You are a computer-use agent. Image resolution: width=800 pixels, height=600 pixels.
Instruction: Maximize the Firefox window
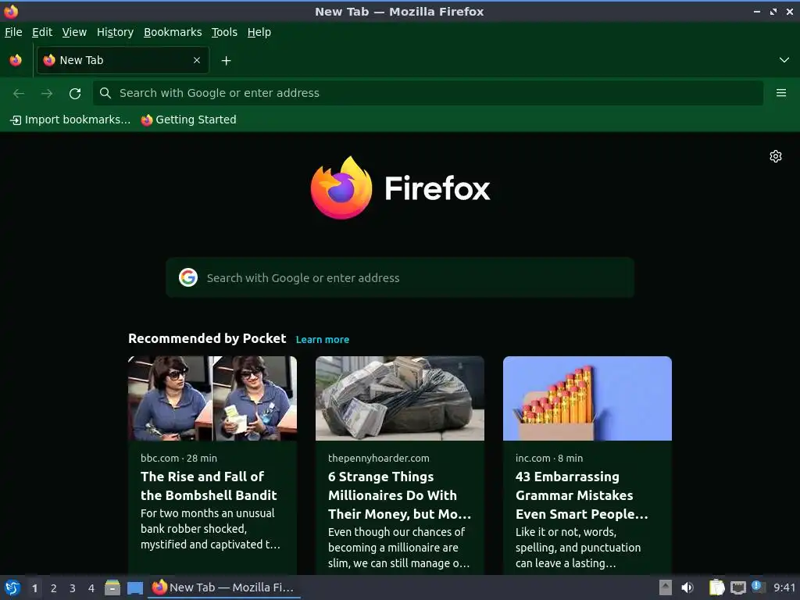773,12
